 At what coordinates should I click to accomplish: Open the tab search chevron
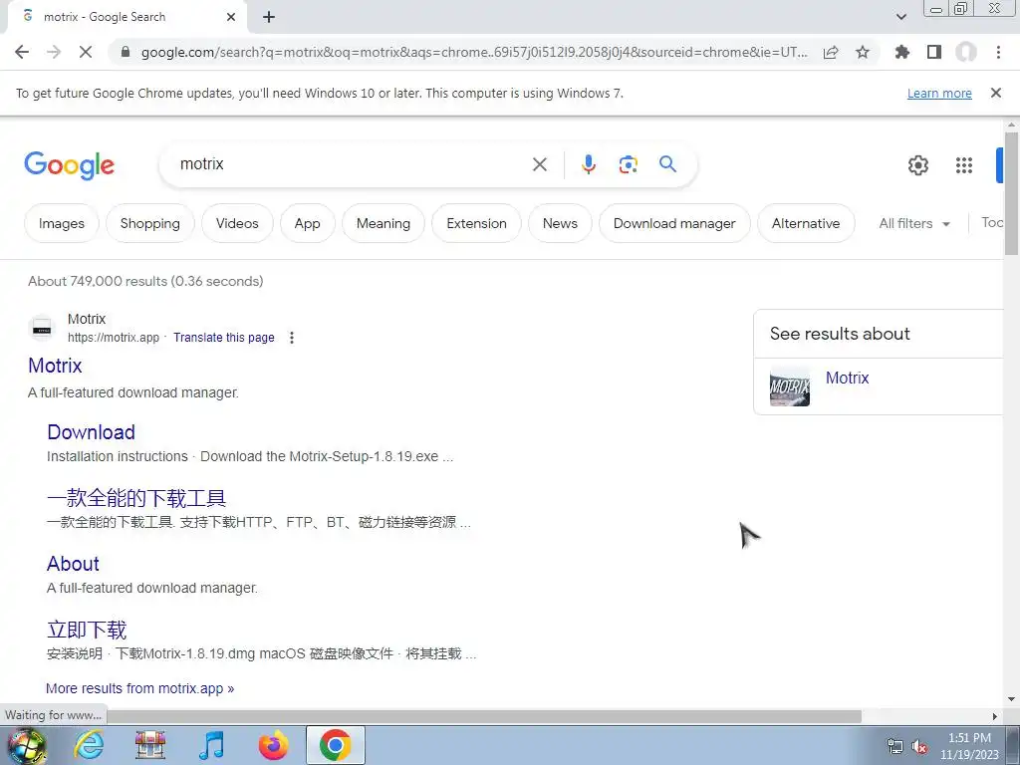pyautogui.click(x=900, y=17)
